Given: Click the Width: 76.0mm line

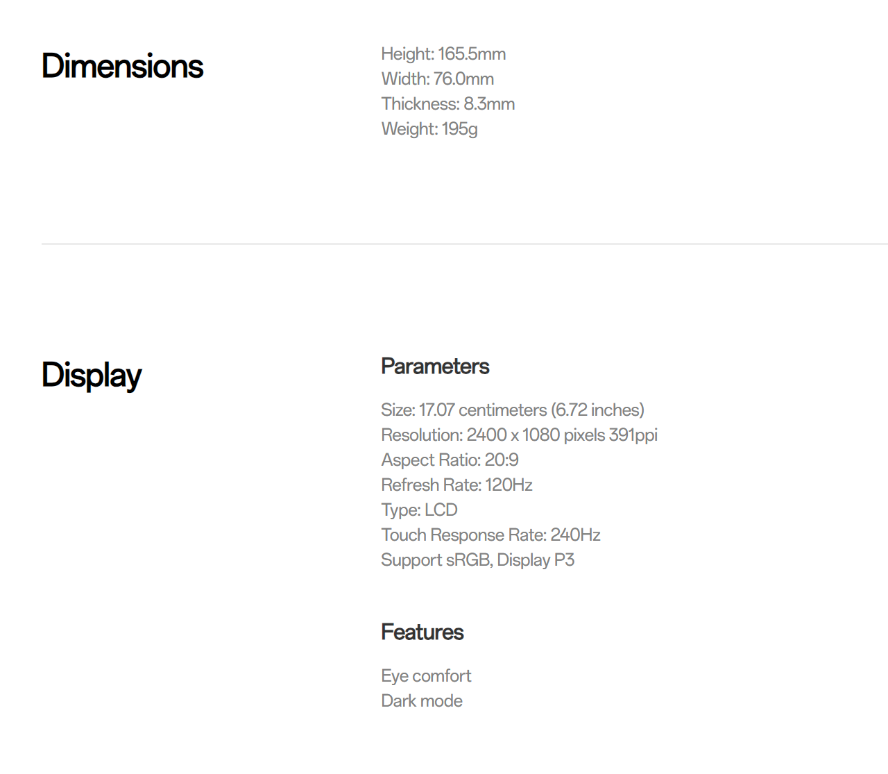Looking at the screenshot, I should point(438,79).
